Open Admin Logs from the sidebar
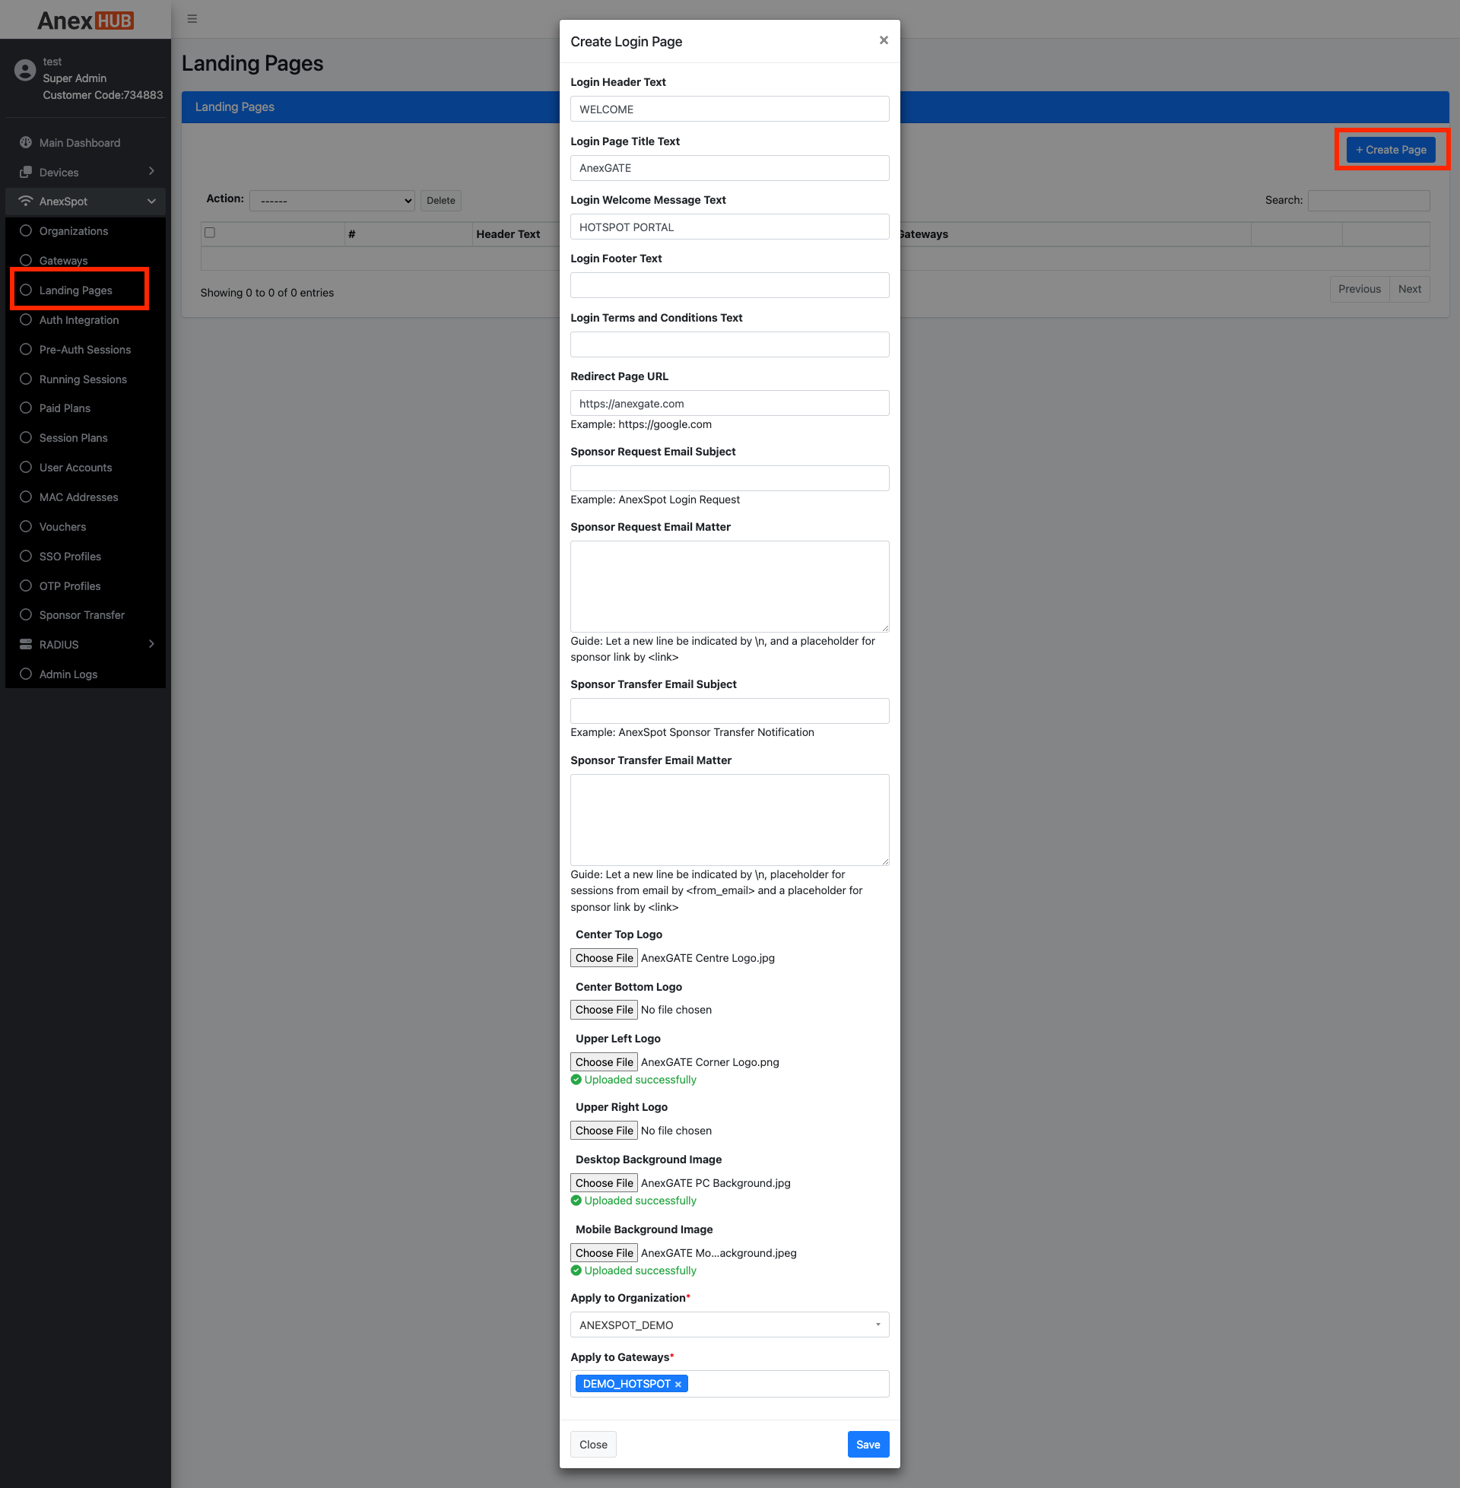Image resolution: width=1460 pixels, height=1488 pixels. 68,674
